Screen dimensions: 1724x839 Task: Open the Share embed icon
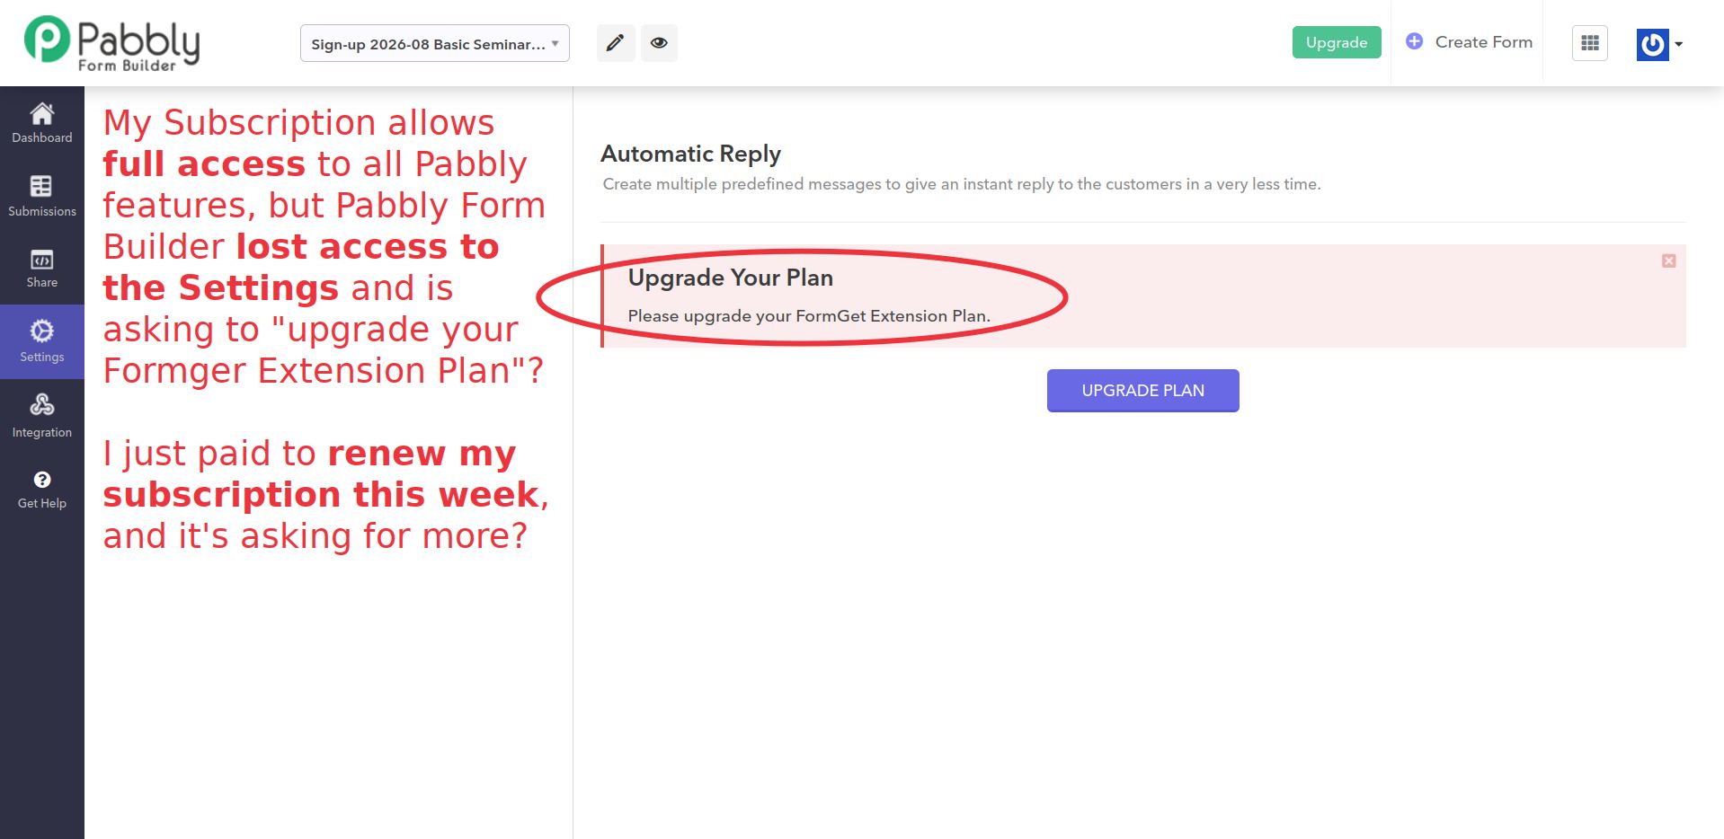click(41, 260)
